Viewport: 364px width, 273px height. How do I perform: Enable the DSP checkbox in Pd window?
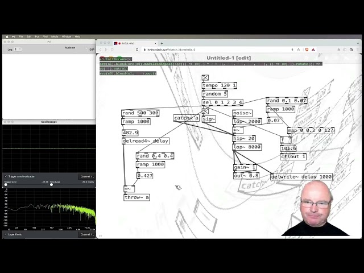(87, 49)
